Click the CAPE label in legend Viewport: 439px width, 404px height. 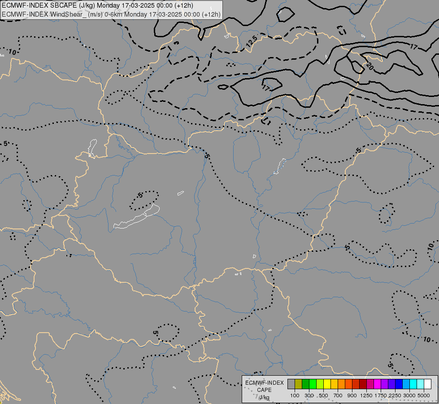[264, 390]
